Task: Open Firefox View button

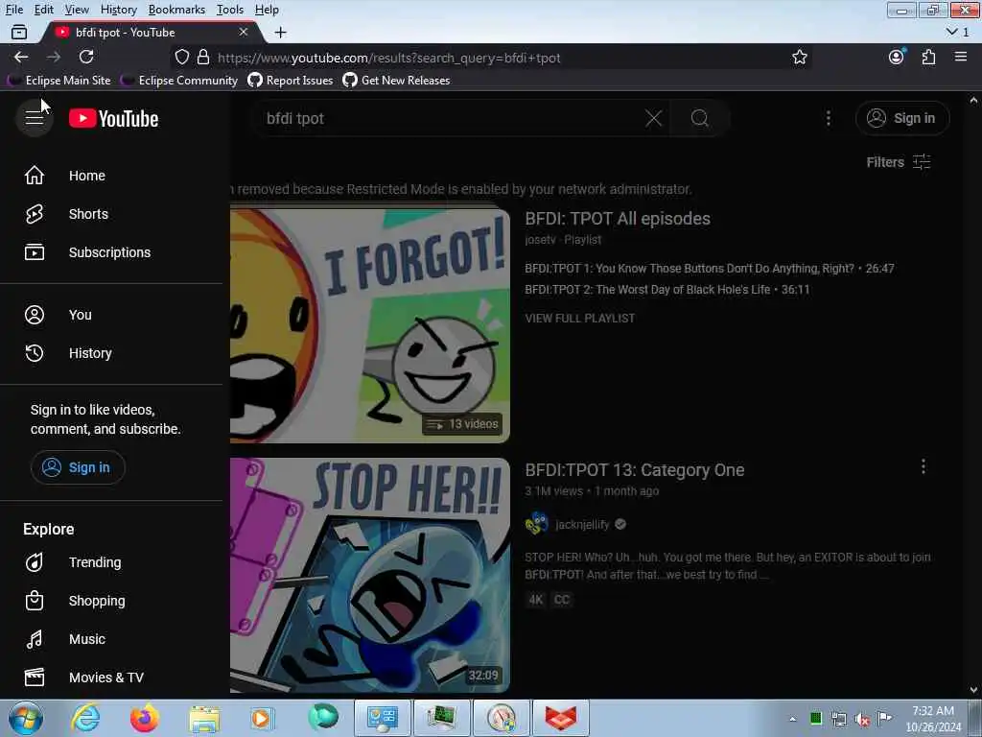Action: click(x=19, y=32)
